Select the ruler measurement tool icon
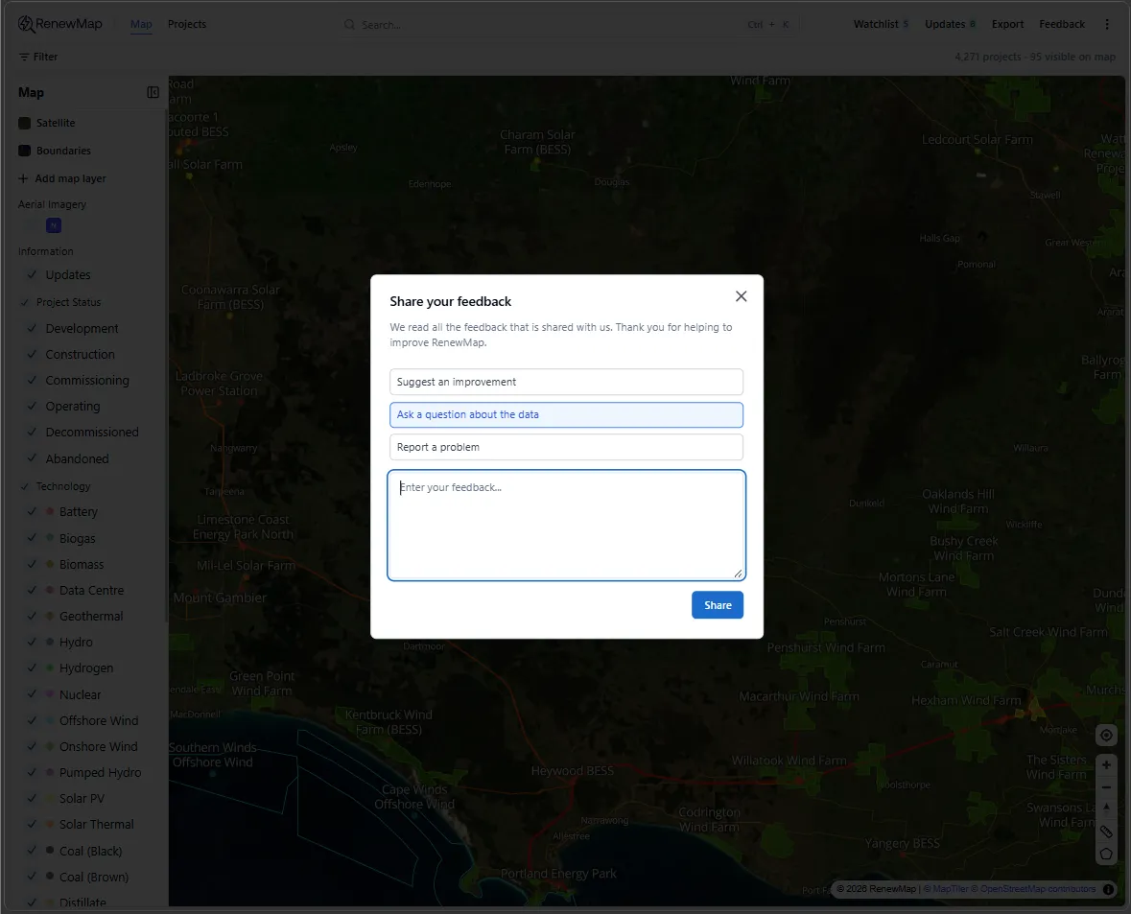Viewport: 1131px width, 914px height. point(1106,831)
